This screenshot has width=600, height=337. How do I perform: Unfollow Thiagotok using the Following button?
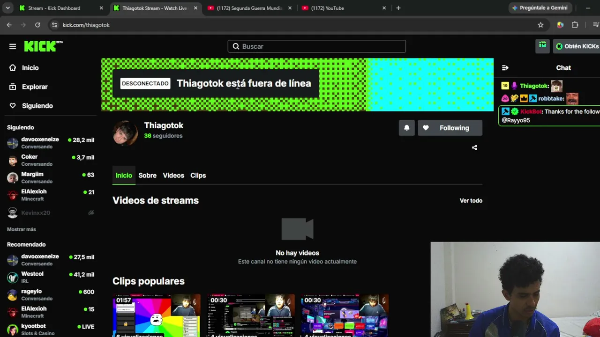[450, 128]
